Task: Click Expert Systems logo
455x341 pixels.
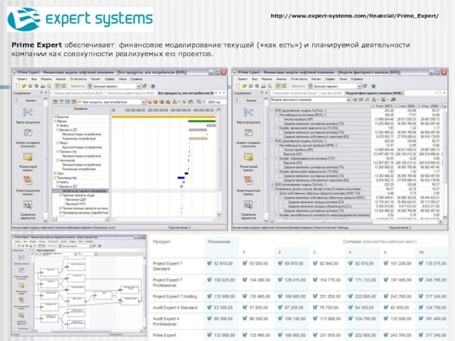Action: coord(80,19)
